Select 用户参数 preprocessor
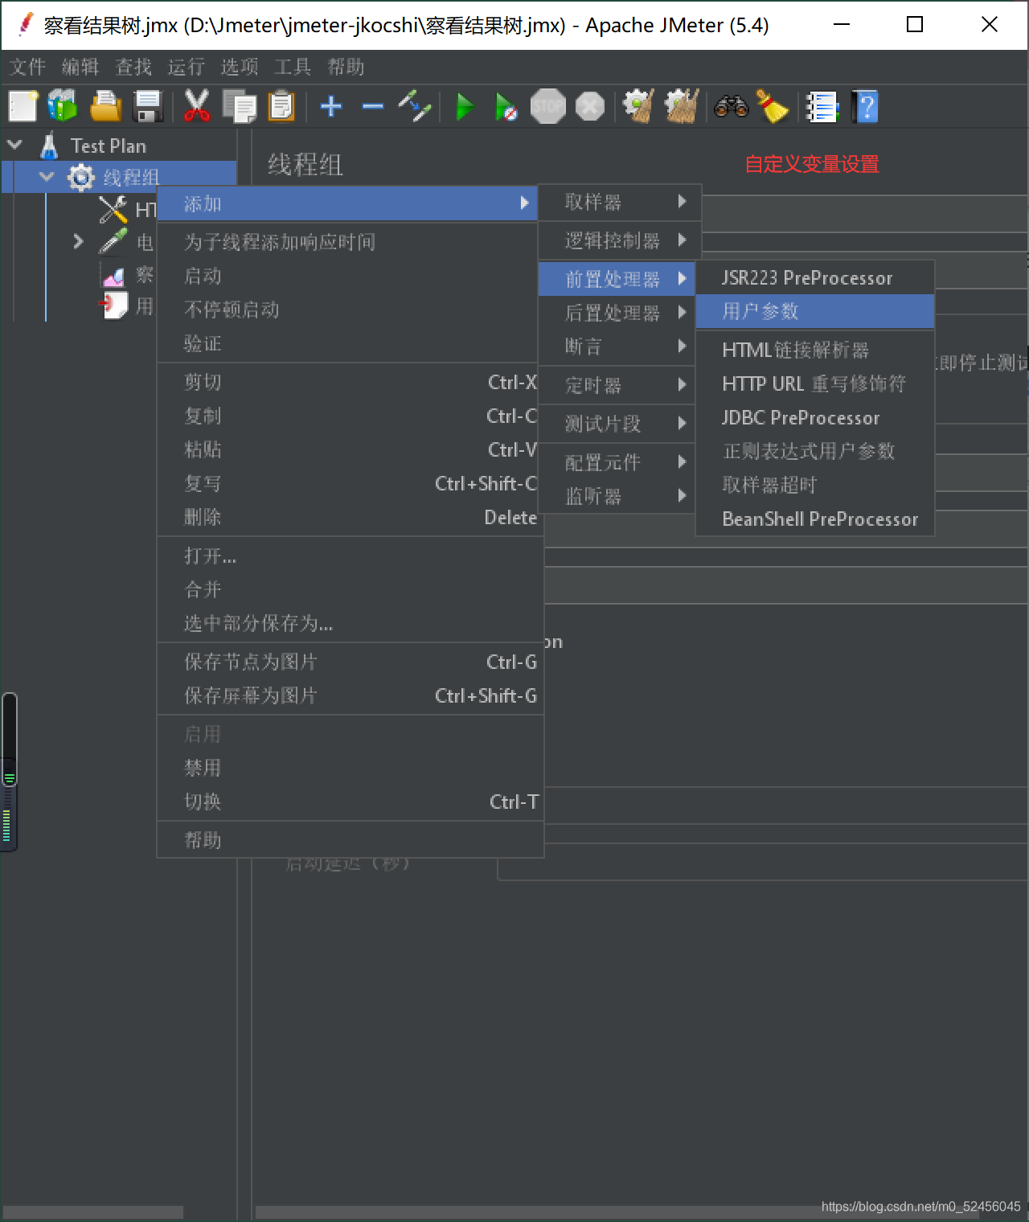This screenshot has height=1222, width=1029. [x=815, y=311]
